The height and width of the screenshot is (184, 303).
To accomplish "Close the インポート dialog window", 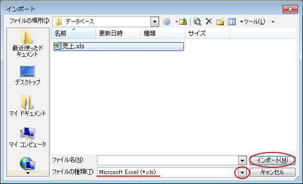I will [290, 9].
